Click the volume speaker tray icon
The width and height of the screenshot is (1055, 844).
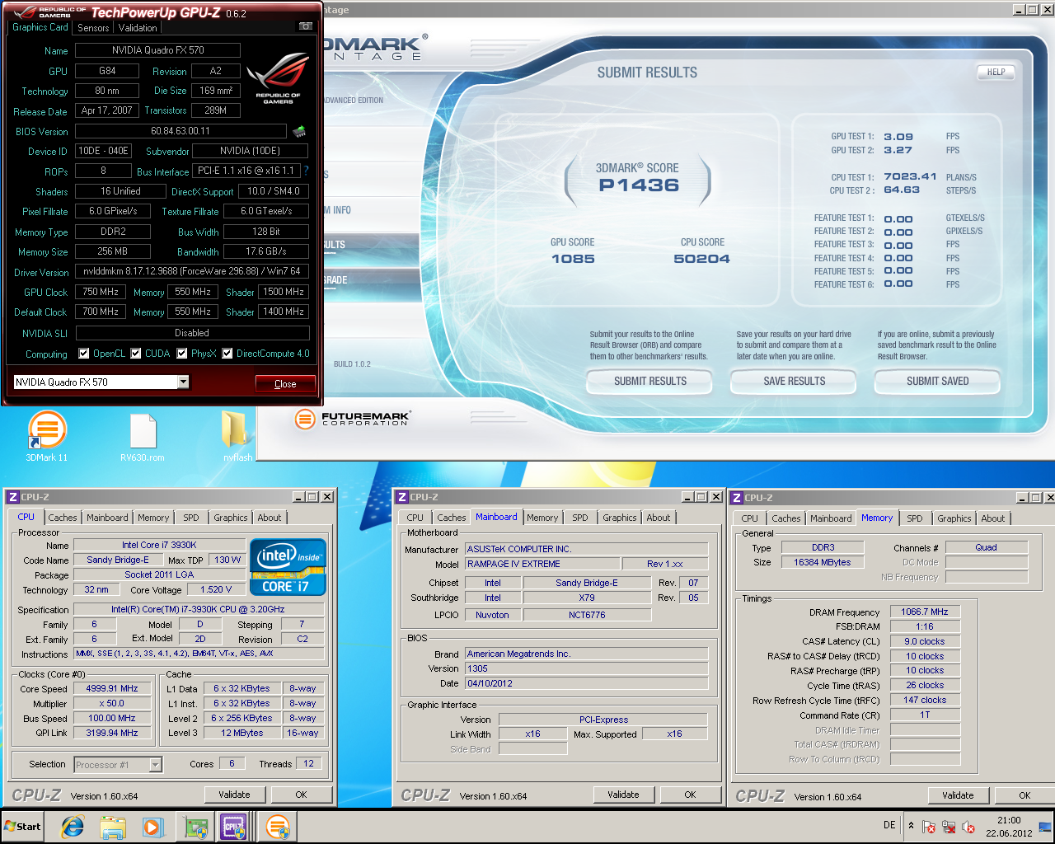[968, 827]
